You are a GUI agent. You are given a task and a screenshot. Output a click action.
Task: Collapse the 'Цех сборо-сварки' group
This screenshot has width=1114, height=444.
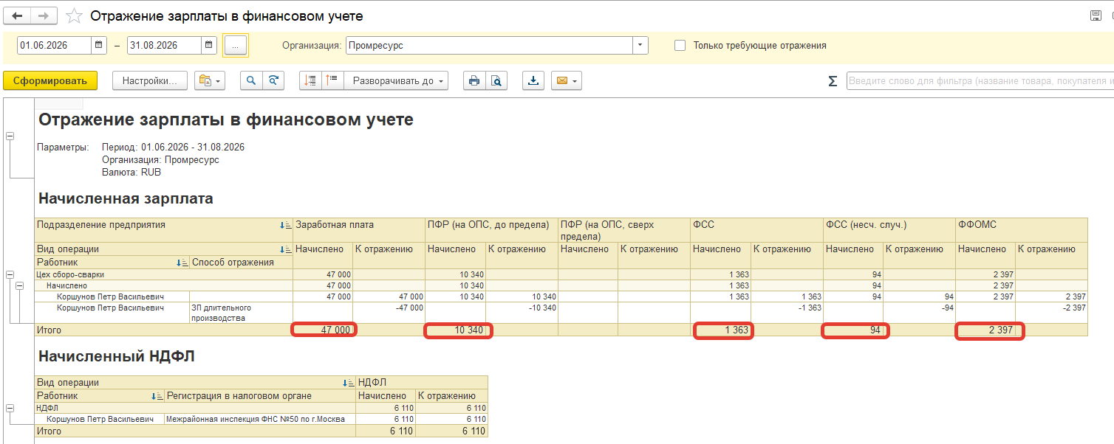(10, 274)
